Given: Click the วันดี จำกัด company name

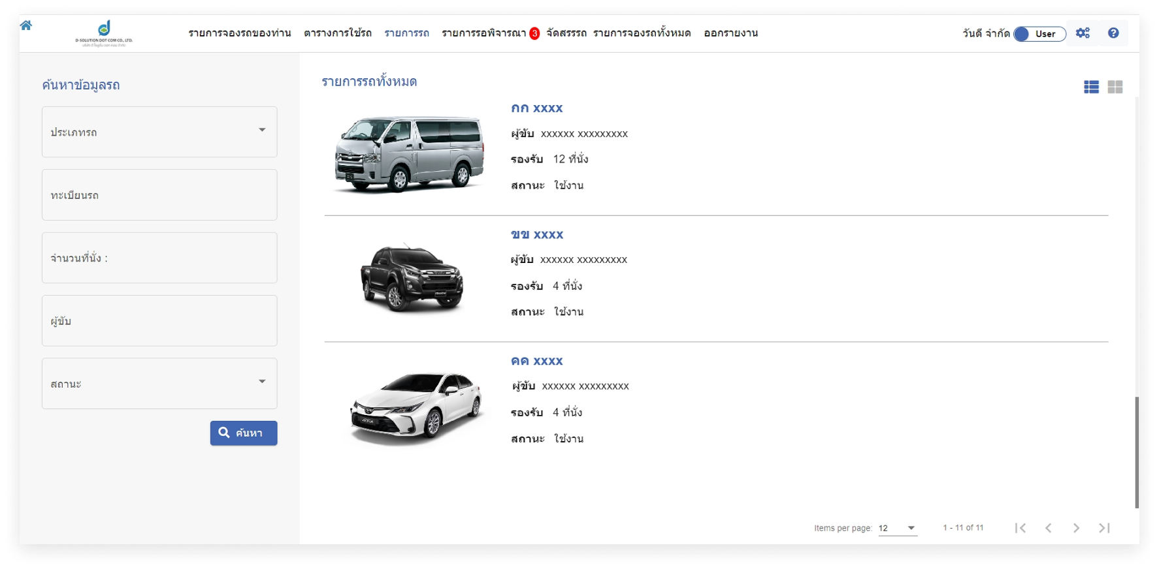Looking at the screenshot, I should 986,33.
